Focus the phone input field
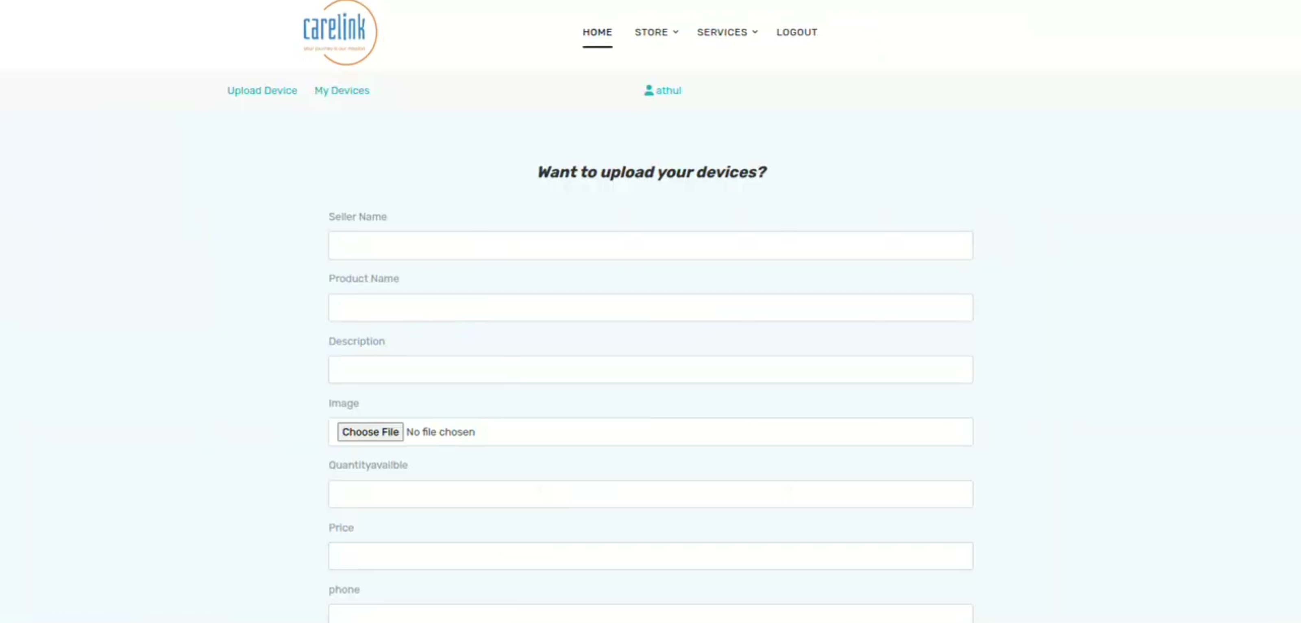Screen dimensions: 1301x623 (x=650, y=614)
